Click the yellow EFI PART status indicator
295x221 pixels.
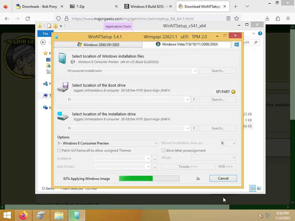(233, 92)
